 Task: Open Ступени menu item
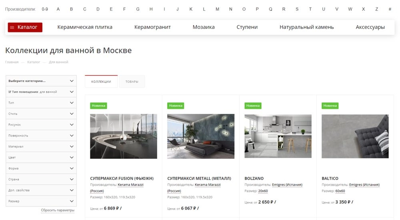[x=247, y=27]
